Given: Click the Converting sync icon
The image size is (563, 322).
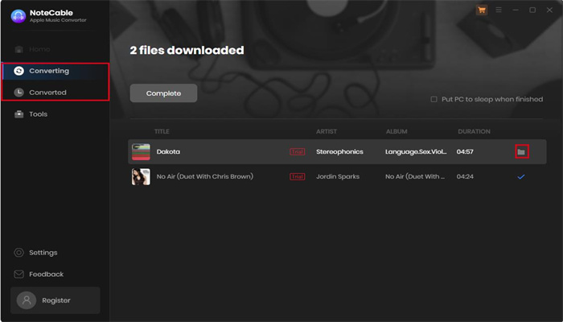Looking at the screenshot, I should pos(18,71).
